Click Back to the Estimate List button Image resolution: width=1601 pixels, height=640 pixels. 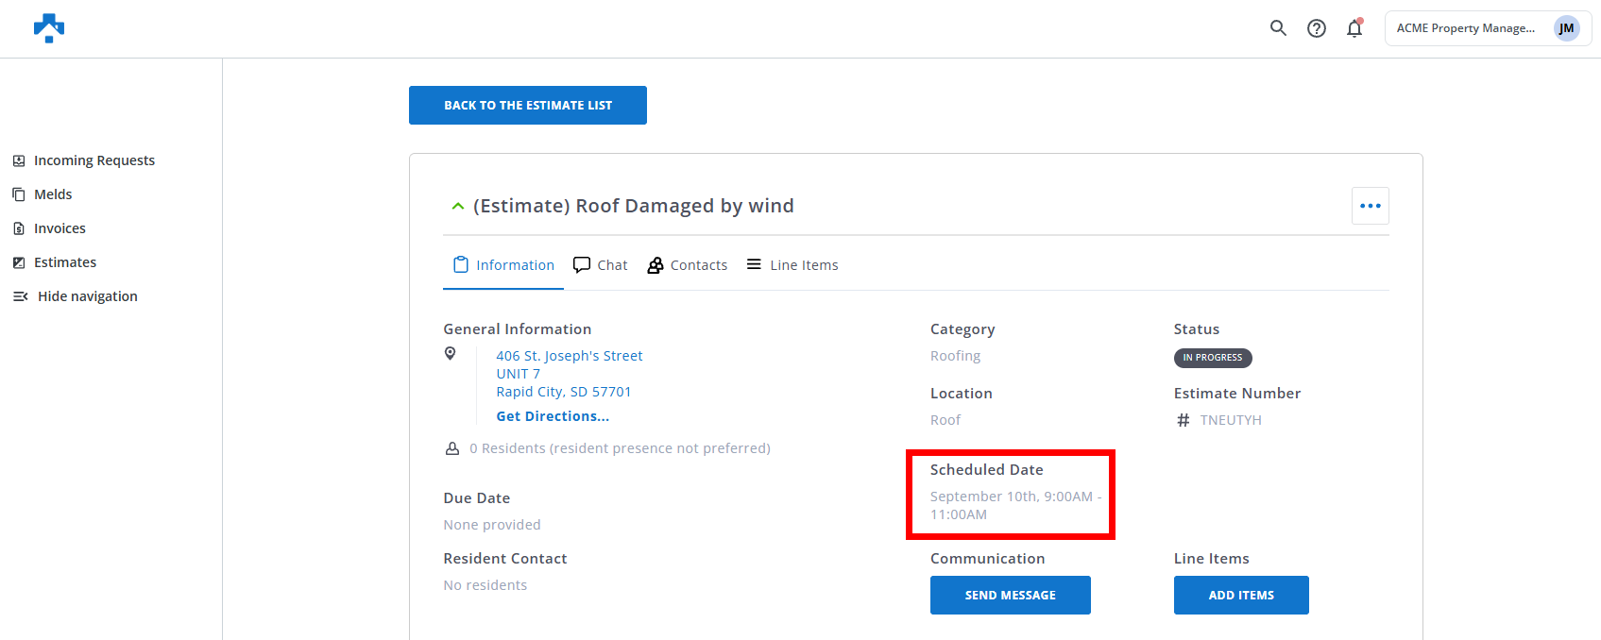coord(528,105)
